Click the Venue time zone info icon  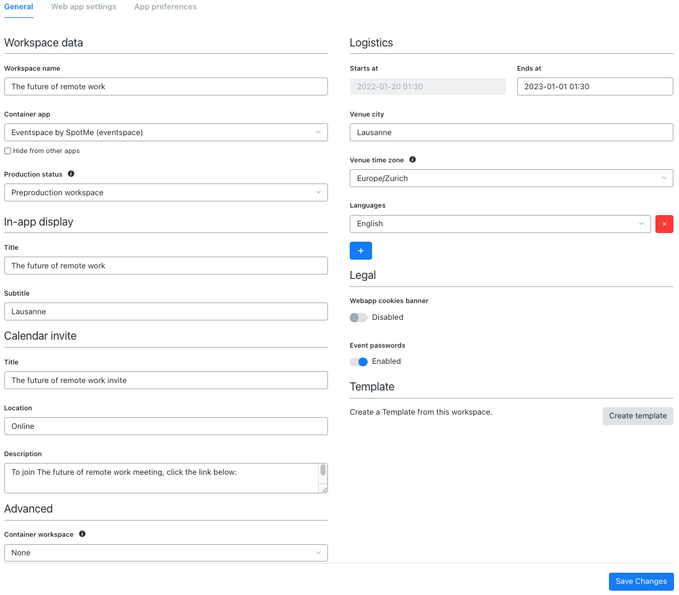pyautogui.click(x=412, y=159)
